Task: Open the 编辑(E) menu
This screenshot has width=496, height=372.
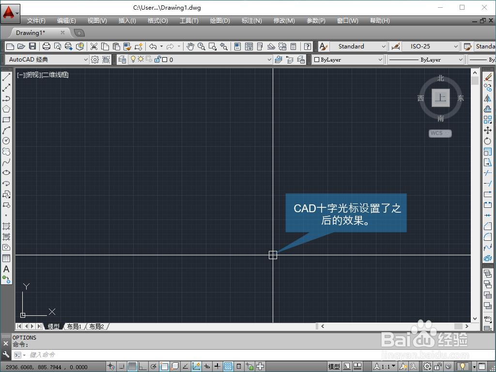Action: click(x=66, y=21)
